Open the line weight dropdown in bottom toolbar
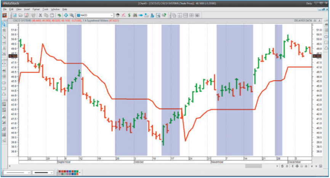 (x=53, y=173)
